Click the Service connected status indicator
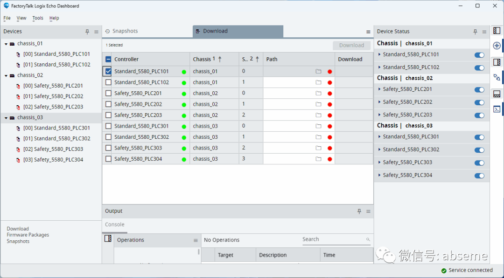504x278 pixels. click(467, 271)
